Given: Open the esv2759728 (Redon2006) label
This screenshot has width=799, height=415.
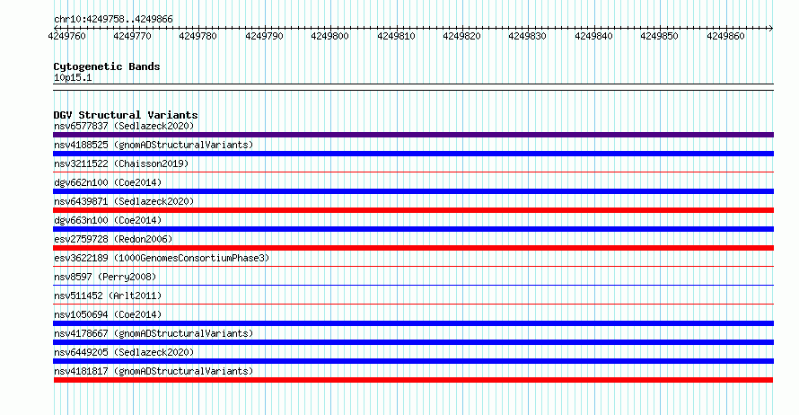Looking at the screenshot, I should (113, 239).
